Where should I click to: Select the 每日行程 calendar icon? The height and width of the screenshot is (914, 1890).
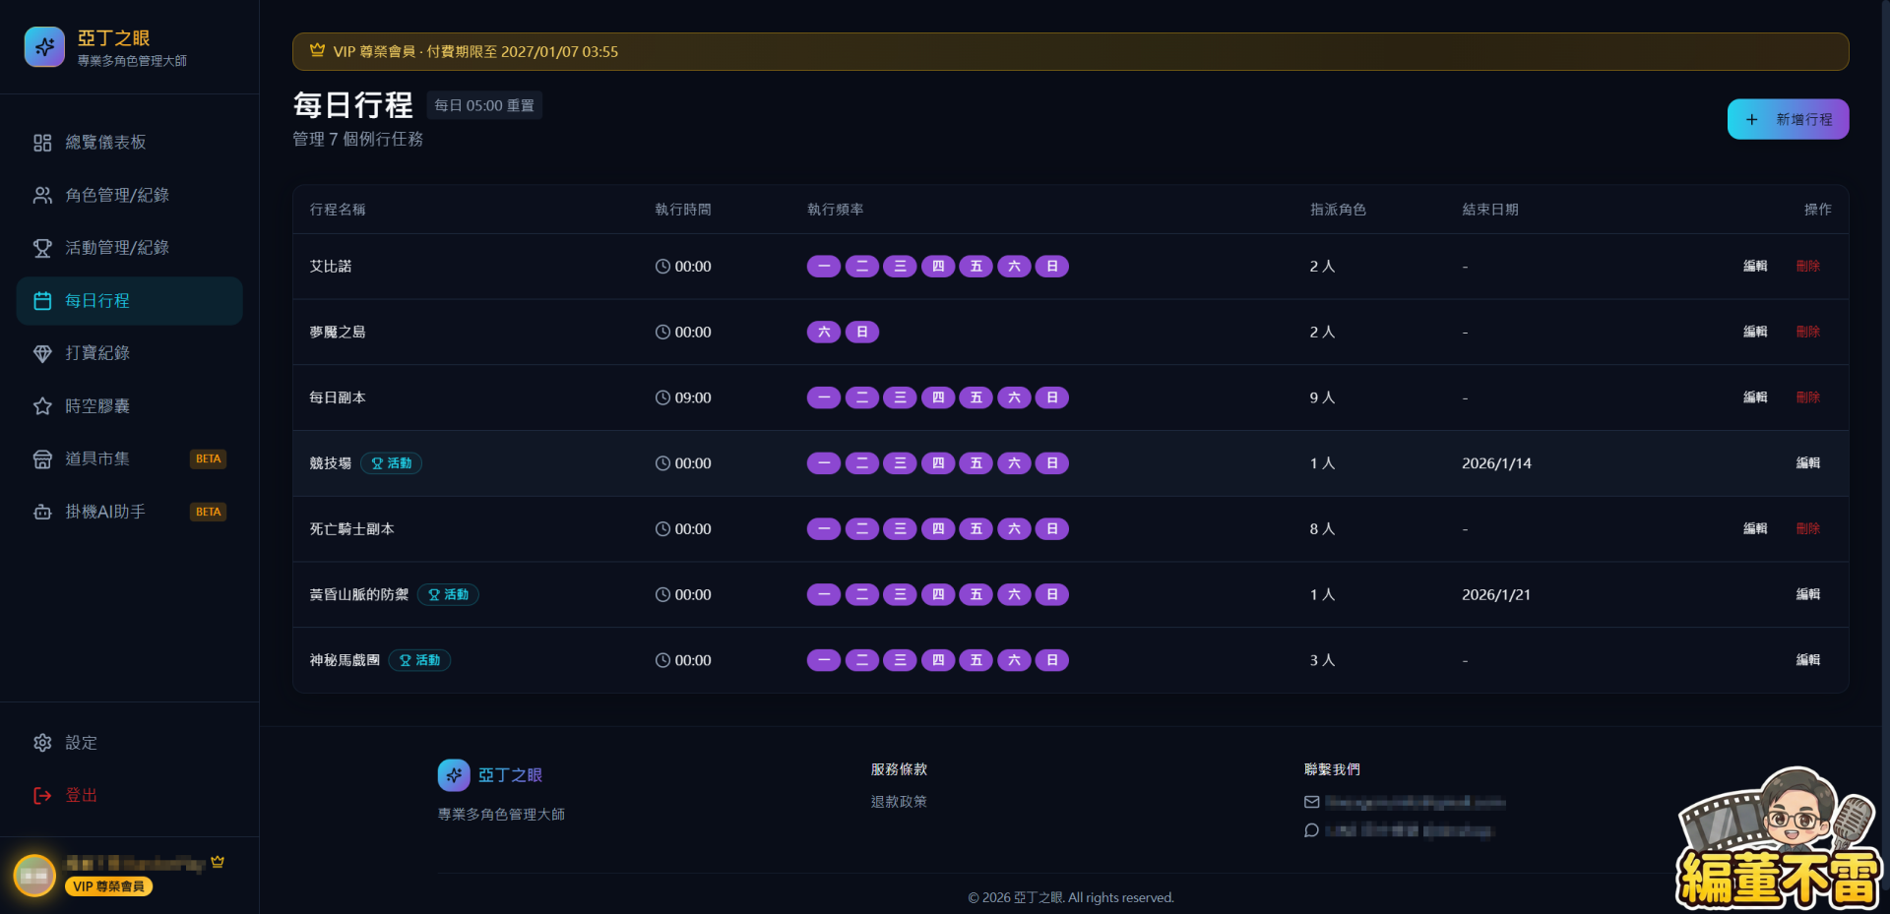42,301
